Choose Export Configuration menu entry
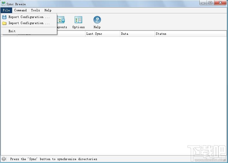The width and height of the screenshot is (228, 163). click(29, 17)
